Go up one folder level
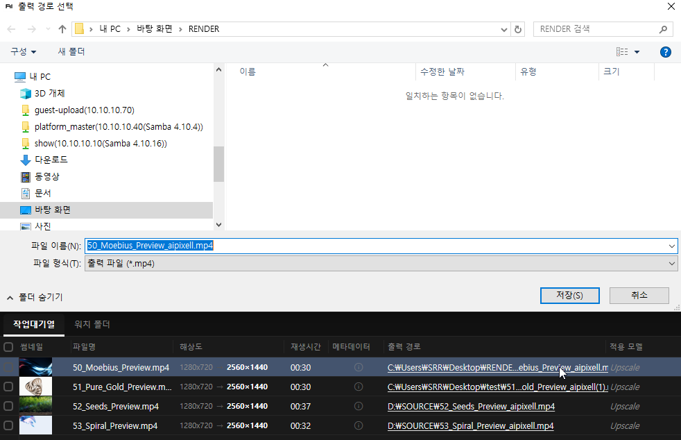 coord(62,29)
